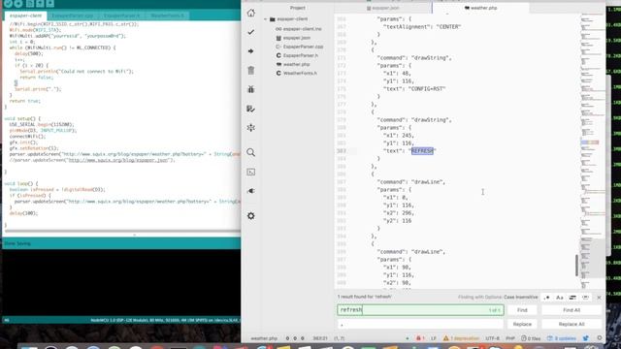Click the LF line ending selector
Image resolution: width=621 pixels, height=349 pixels.
[434, 338]
